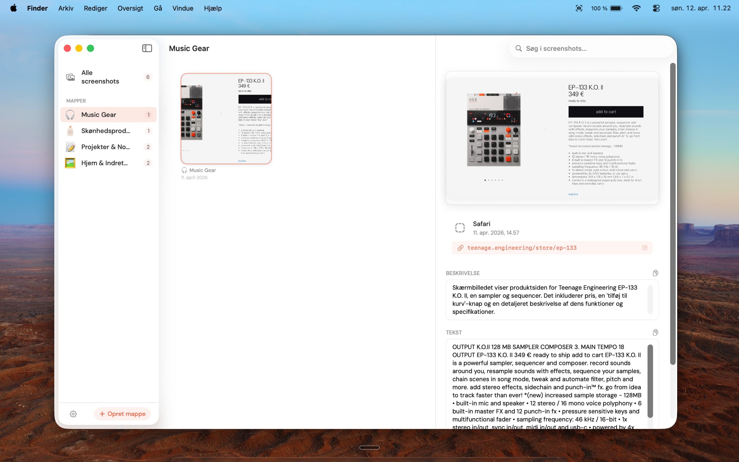This screenshot has width=739, height=462.
Task: Copy the Beskrivelse text with copy icon
Action: [655, 273]
